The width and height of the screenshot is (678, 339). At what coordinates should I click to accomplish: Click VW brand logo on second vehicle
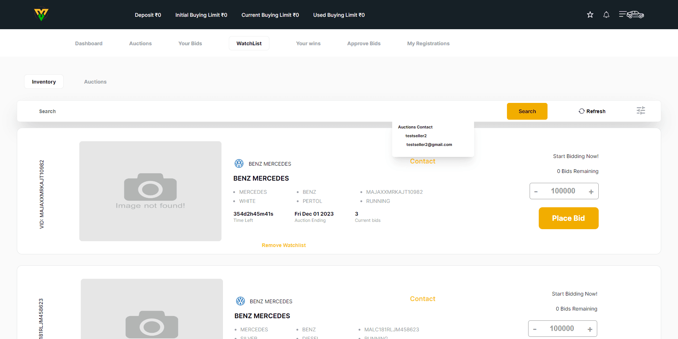(x=240, y=301)
